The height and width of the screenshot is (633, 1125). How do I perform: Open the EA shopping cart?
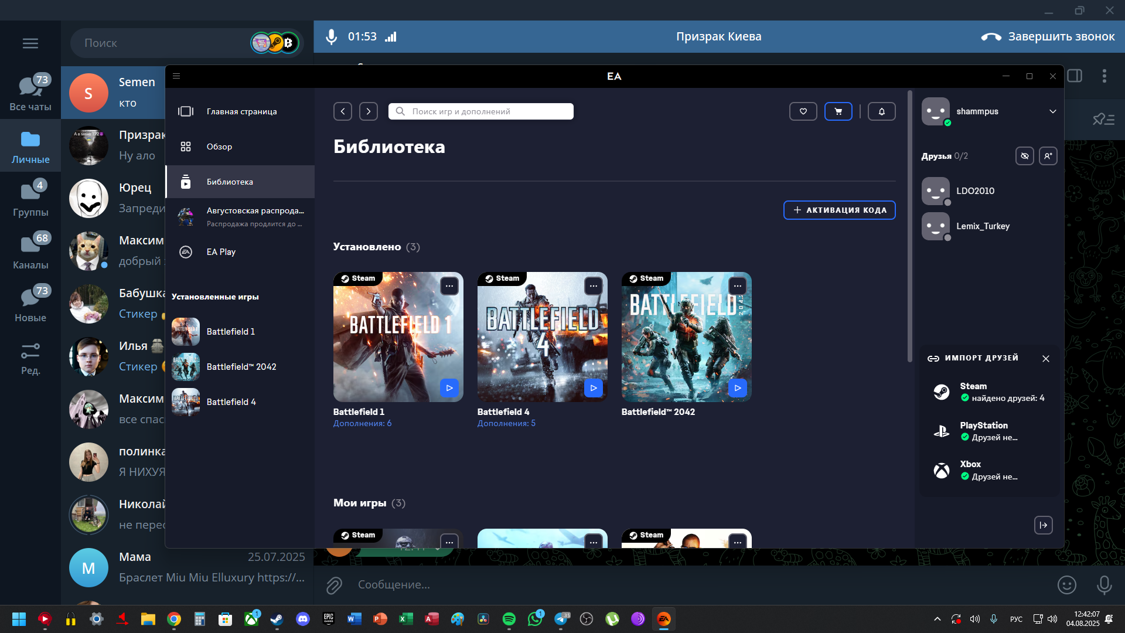pos(838,111)
